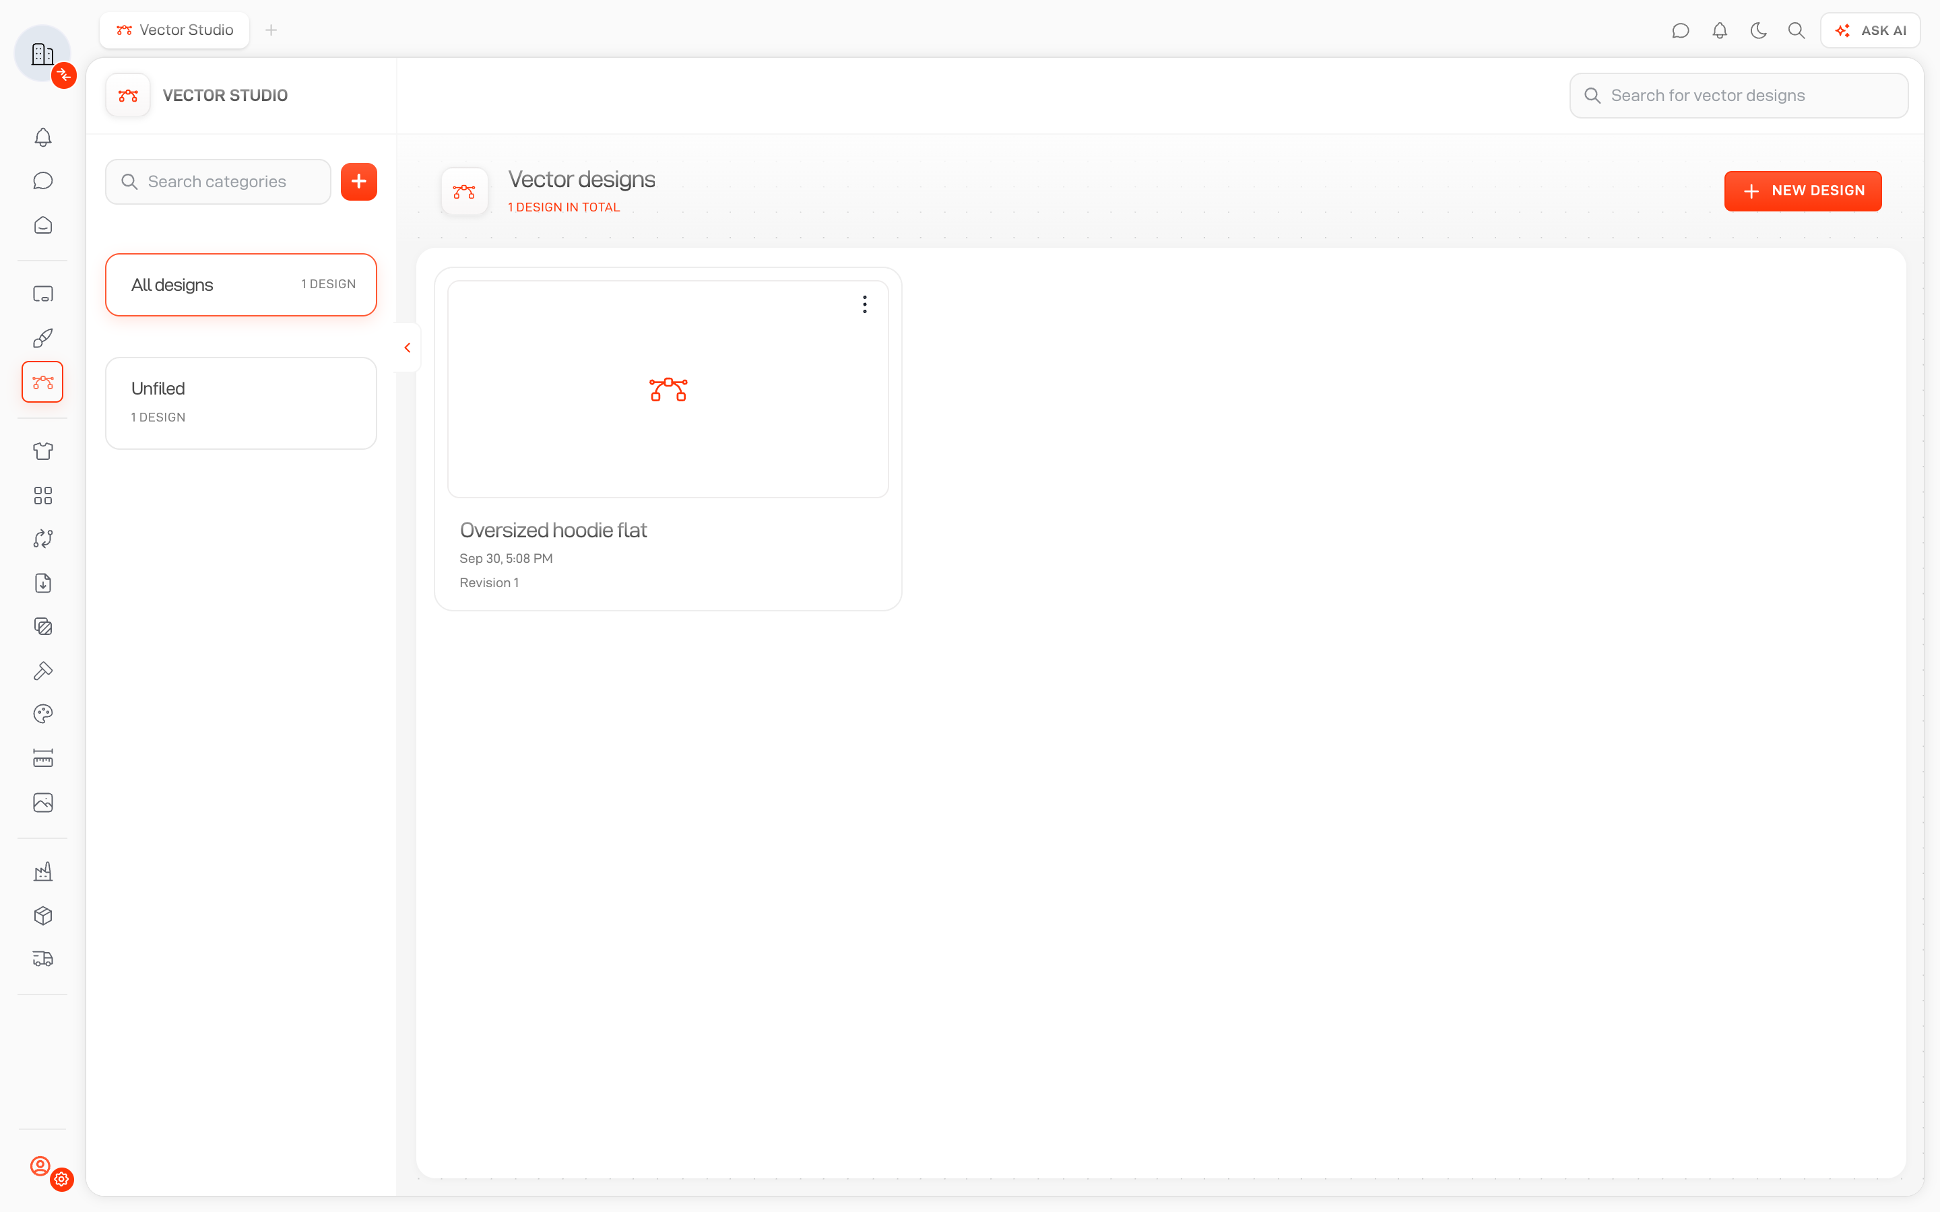This screenshot has width=1940, height=1212.
Task: Open the image gallery sidebar icon
Action: point(43,803)
